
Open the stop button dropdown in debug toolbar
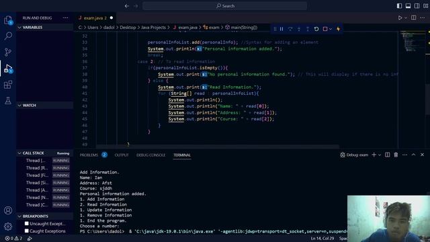pos(331,29)
